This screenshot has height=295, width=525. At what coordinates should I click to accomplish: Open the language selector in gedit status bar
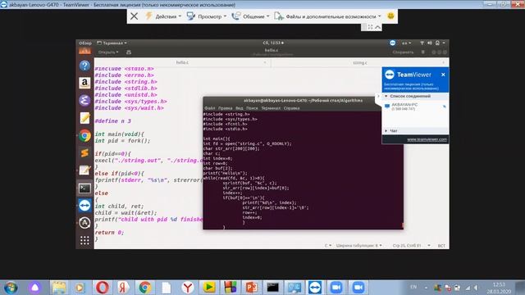(328, 246)
